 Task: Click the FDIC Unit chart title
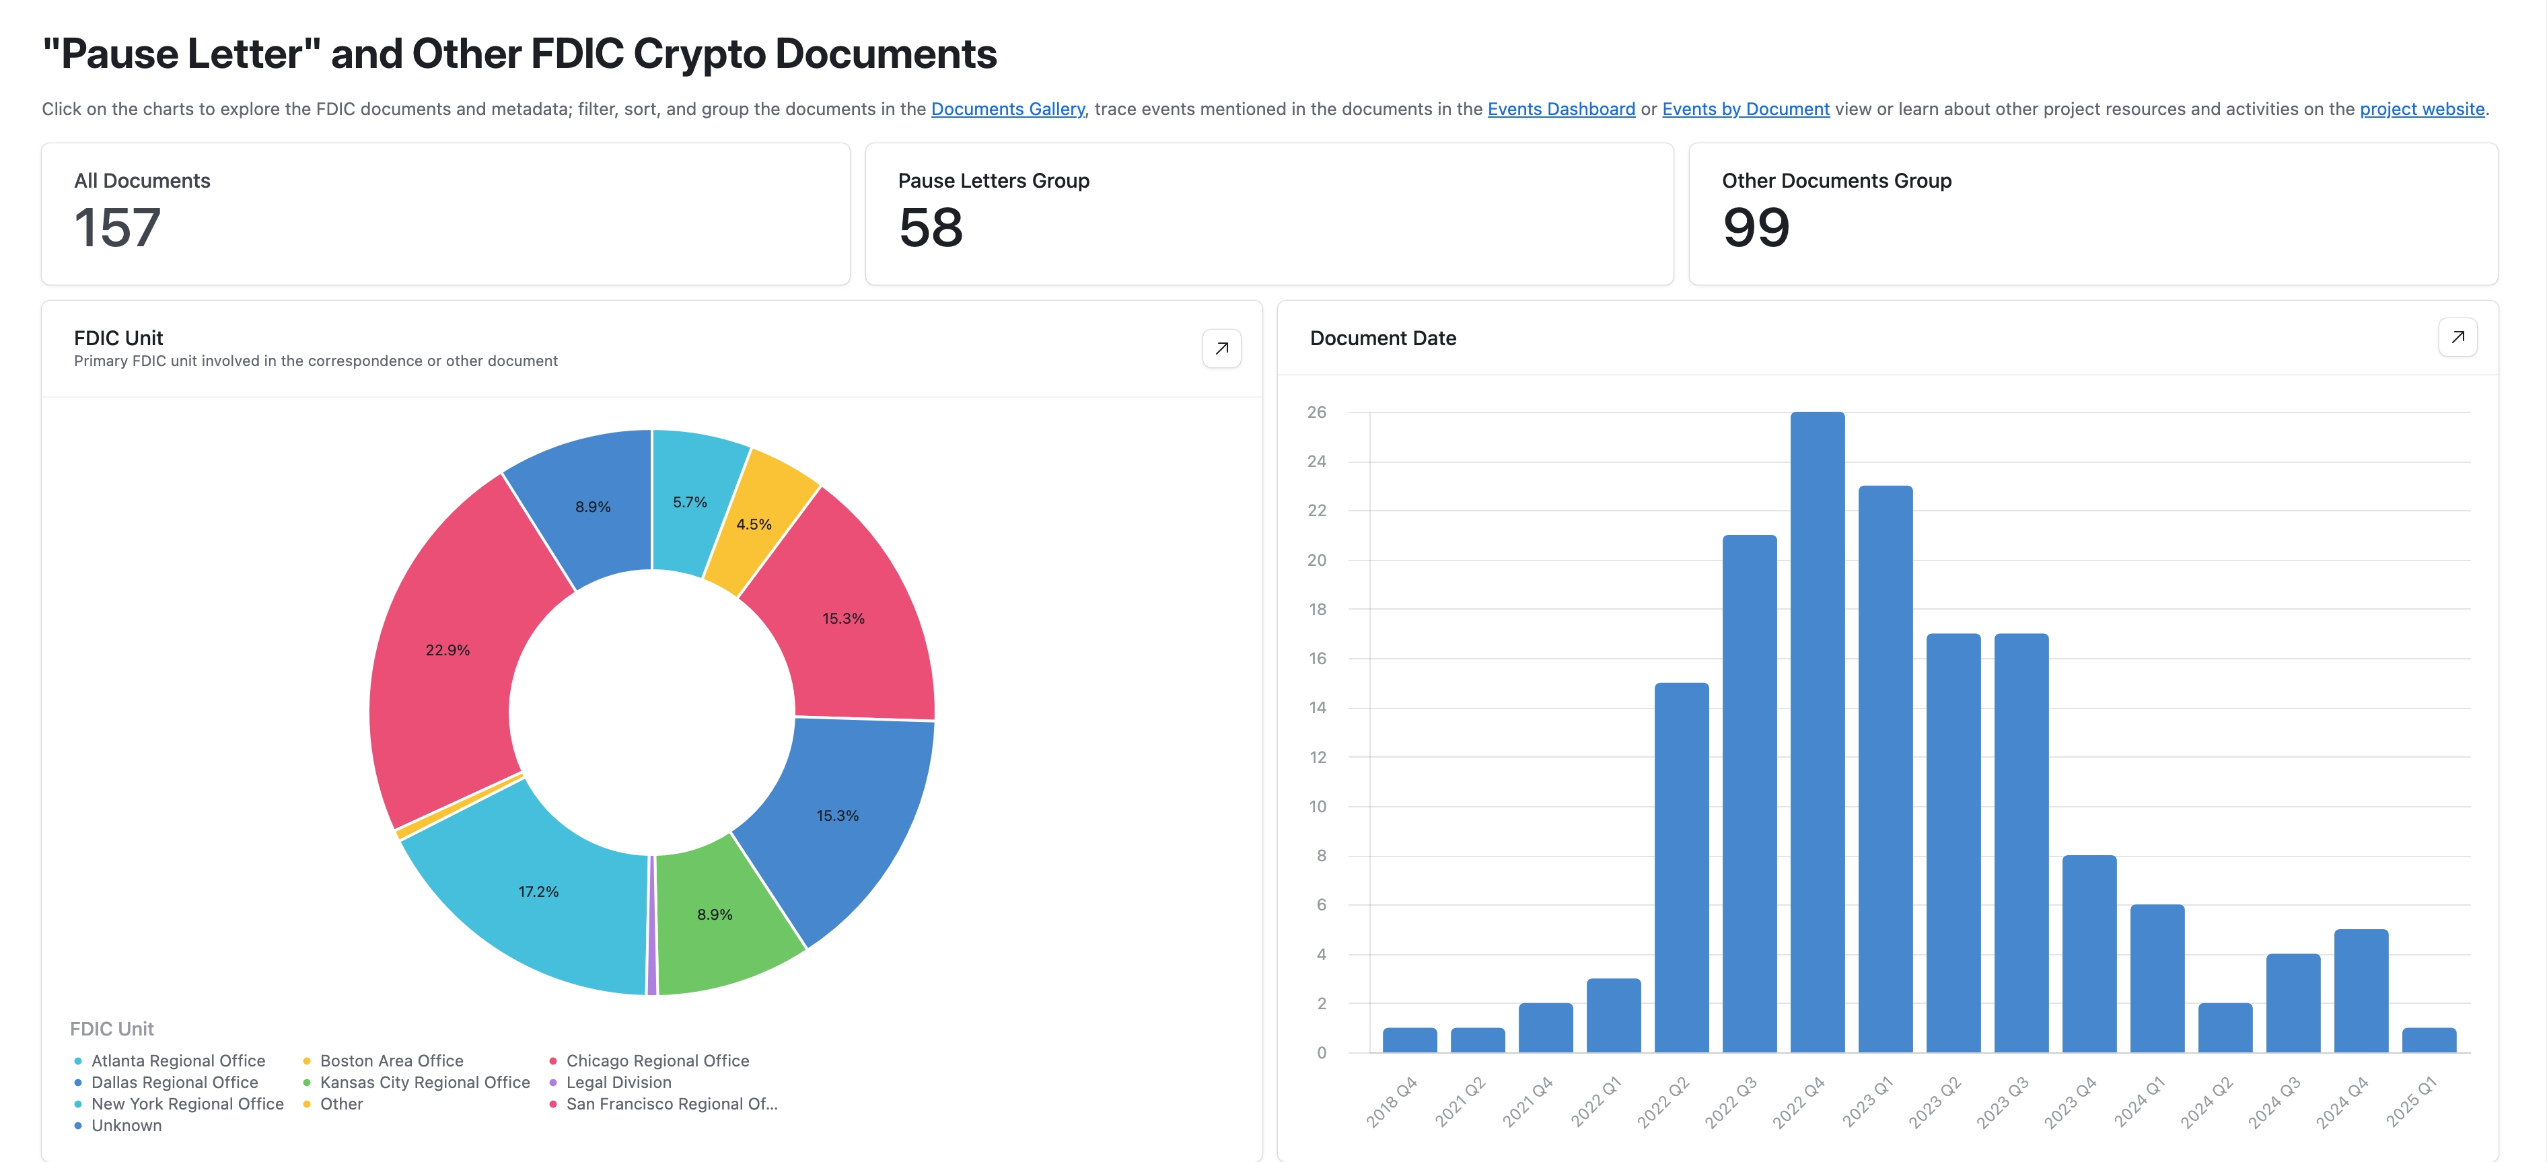click(118, 338)
